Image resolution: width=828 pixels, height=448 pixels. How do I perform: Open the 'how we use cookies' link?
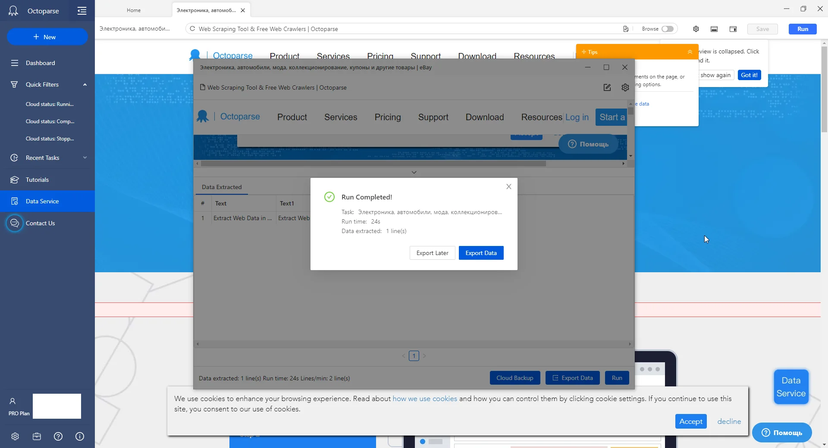tap(425, 398)
